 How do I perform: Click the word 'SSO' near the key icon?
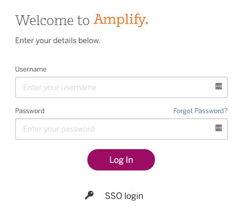tap(113, 196)
